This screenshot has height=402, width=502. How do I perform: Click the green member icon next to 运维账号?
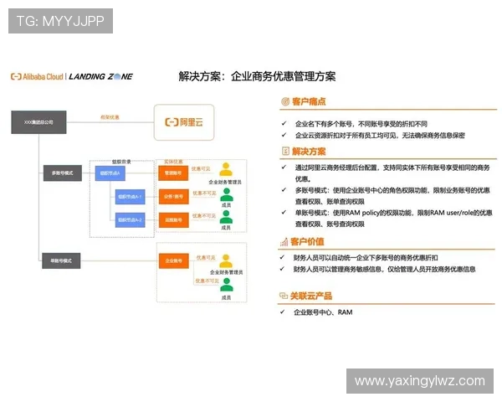227,217
